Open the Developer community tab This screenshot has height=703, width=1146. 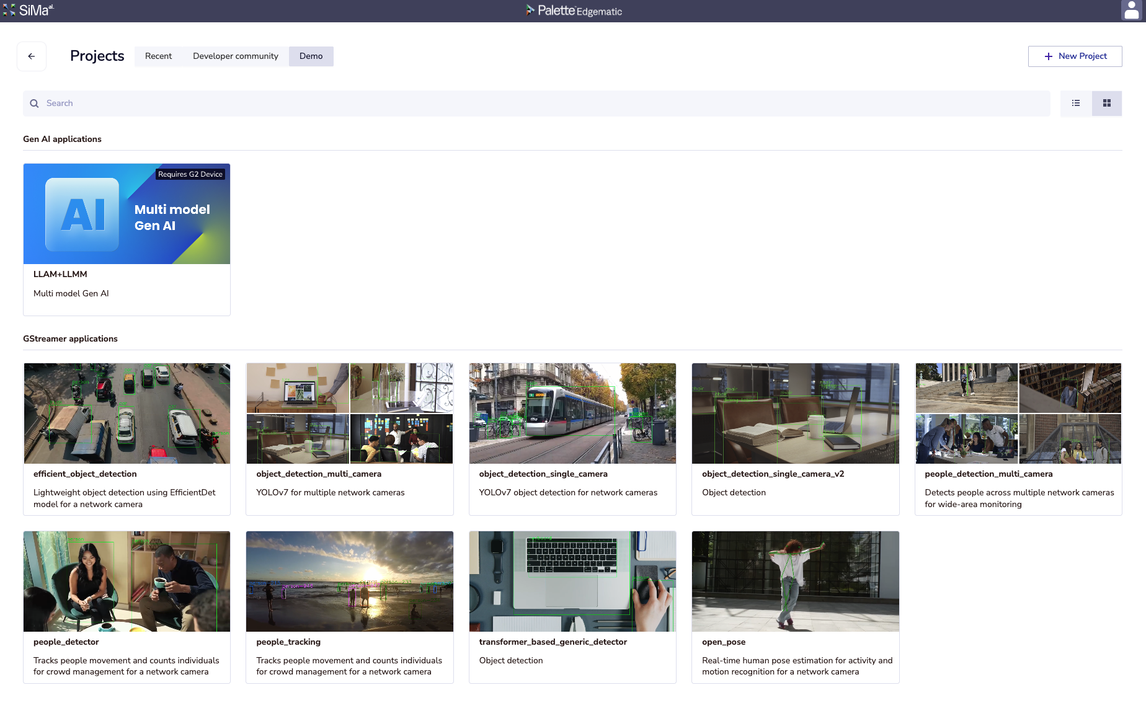click(236, 56)
